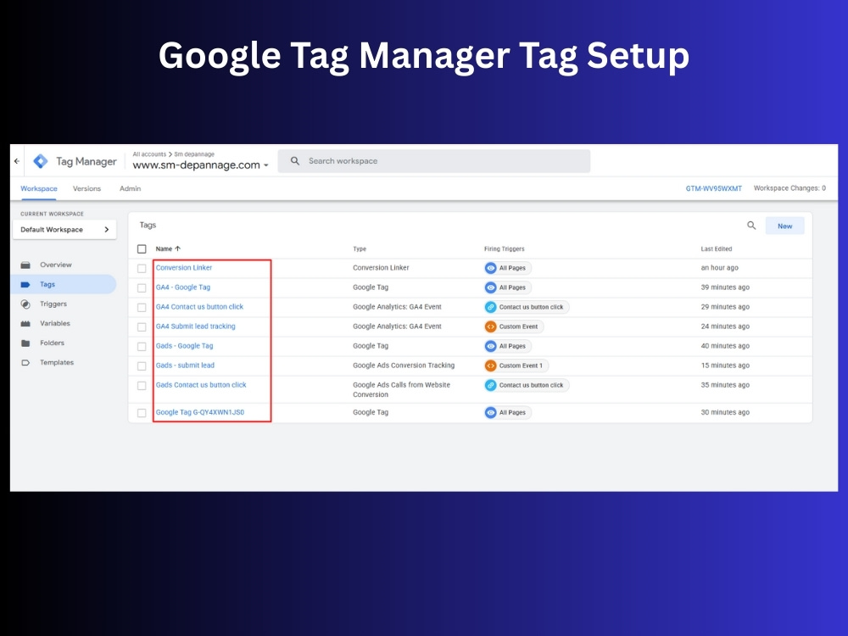Click the Tags label icon in sidebar

(25, 284)
